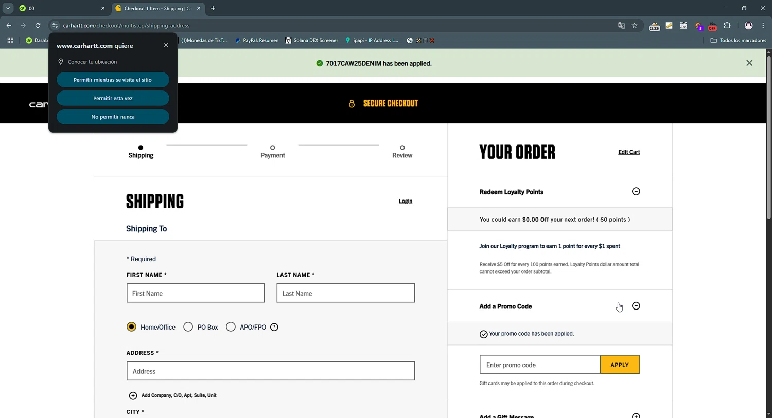This screenshot has height=418, width=772.
Task: Click the green checkmark in promo banner
Action: [320, 63]
